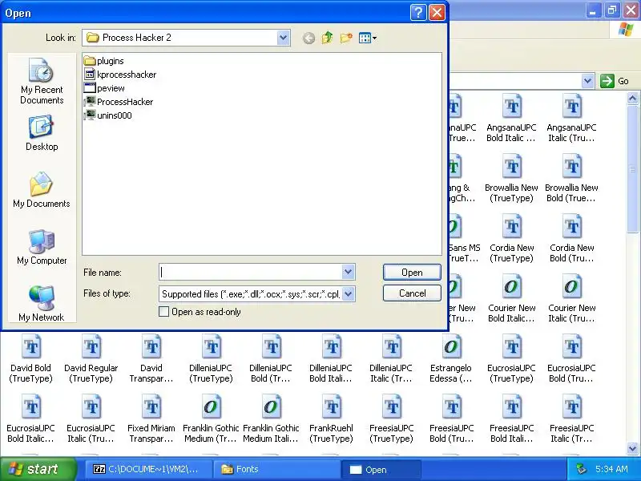
Task: Select FreesiaUPC Bold font
Action: point(451,418)
